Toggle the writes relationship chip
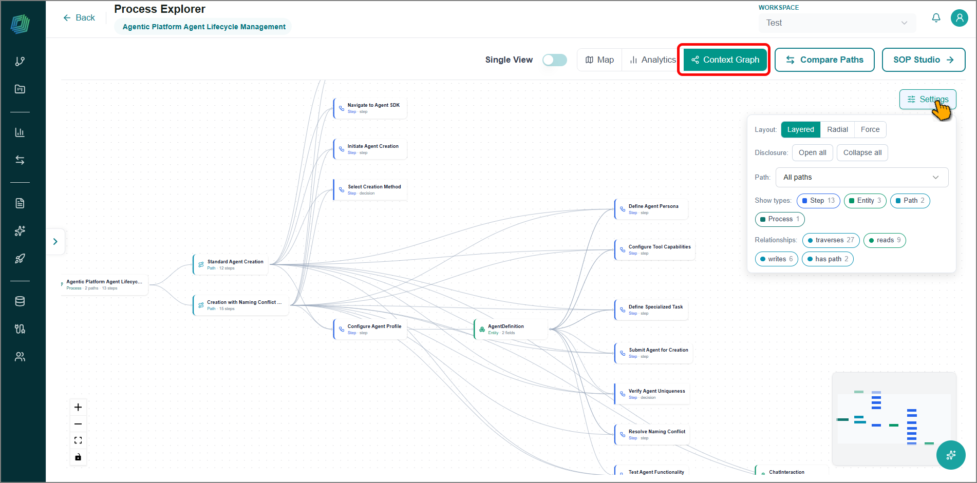 pos(776,259)
